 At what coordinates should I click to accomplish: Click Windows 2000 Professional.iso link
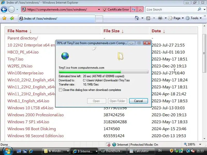pos(35,115)
